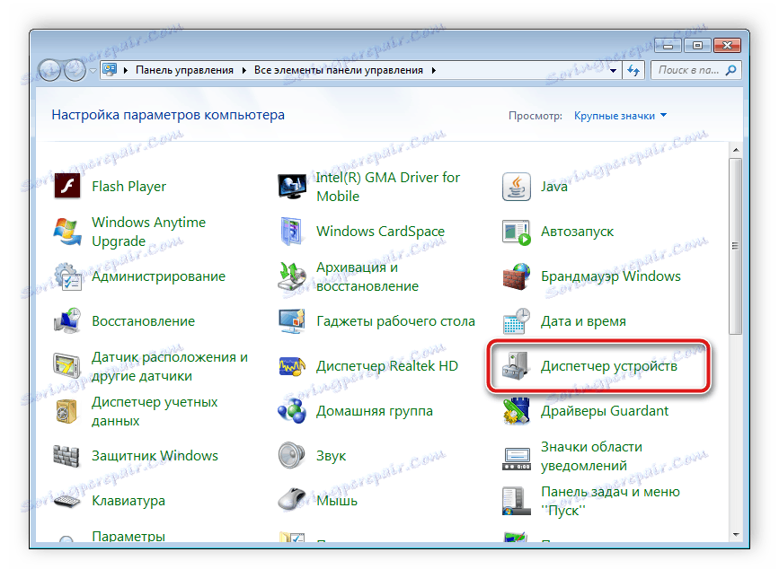This screenshot has height=578, width=779.
Task: Open the Flash Player link
Action: (x=129, y=187)
